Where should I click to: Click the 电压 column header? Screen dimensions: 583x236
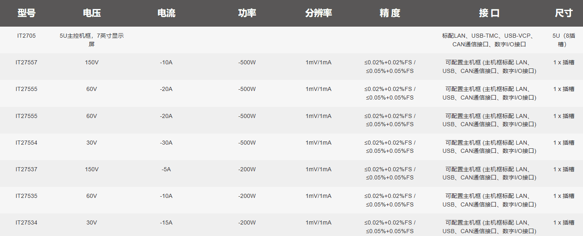tap(92, 13)
